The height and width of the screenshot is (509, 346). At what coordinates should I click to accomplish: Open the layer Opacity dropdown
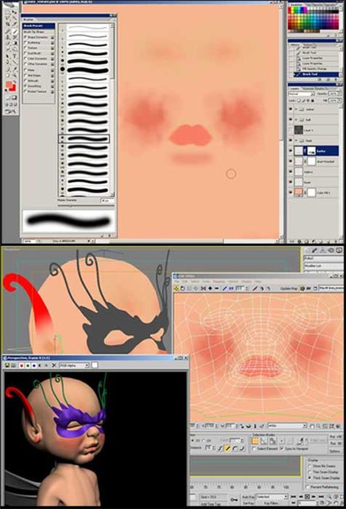pos(340,94)
